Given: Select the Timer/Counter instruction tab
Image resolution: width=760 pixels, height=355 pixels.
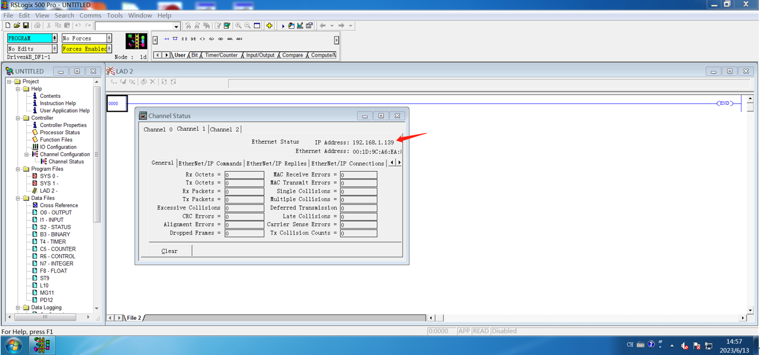Looking at the screenshot, I should click(221, 55).
